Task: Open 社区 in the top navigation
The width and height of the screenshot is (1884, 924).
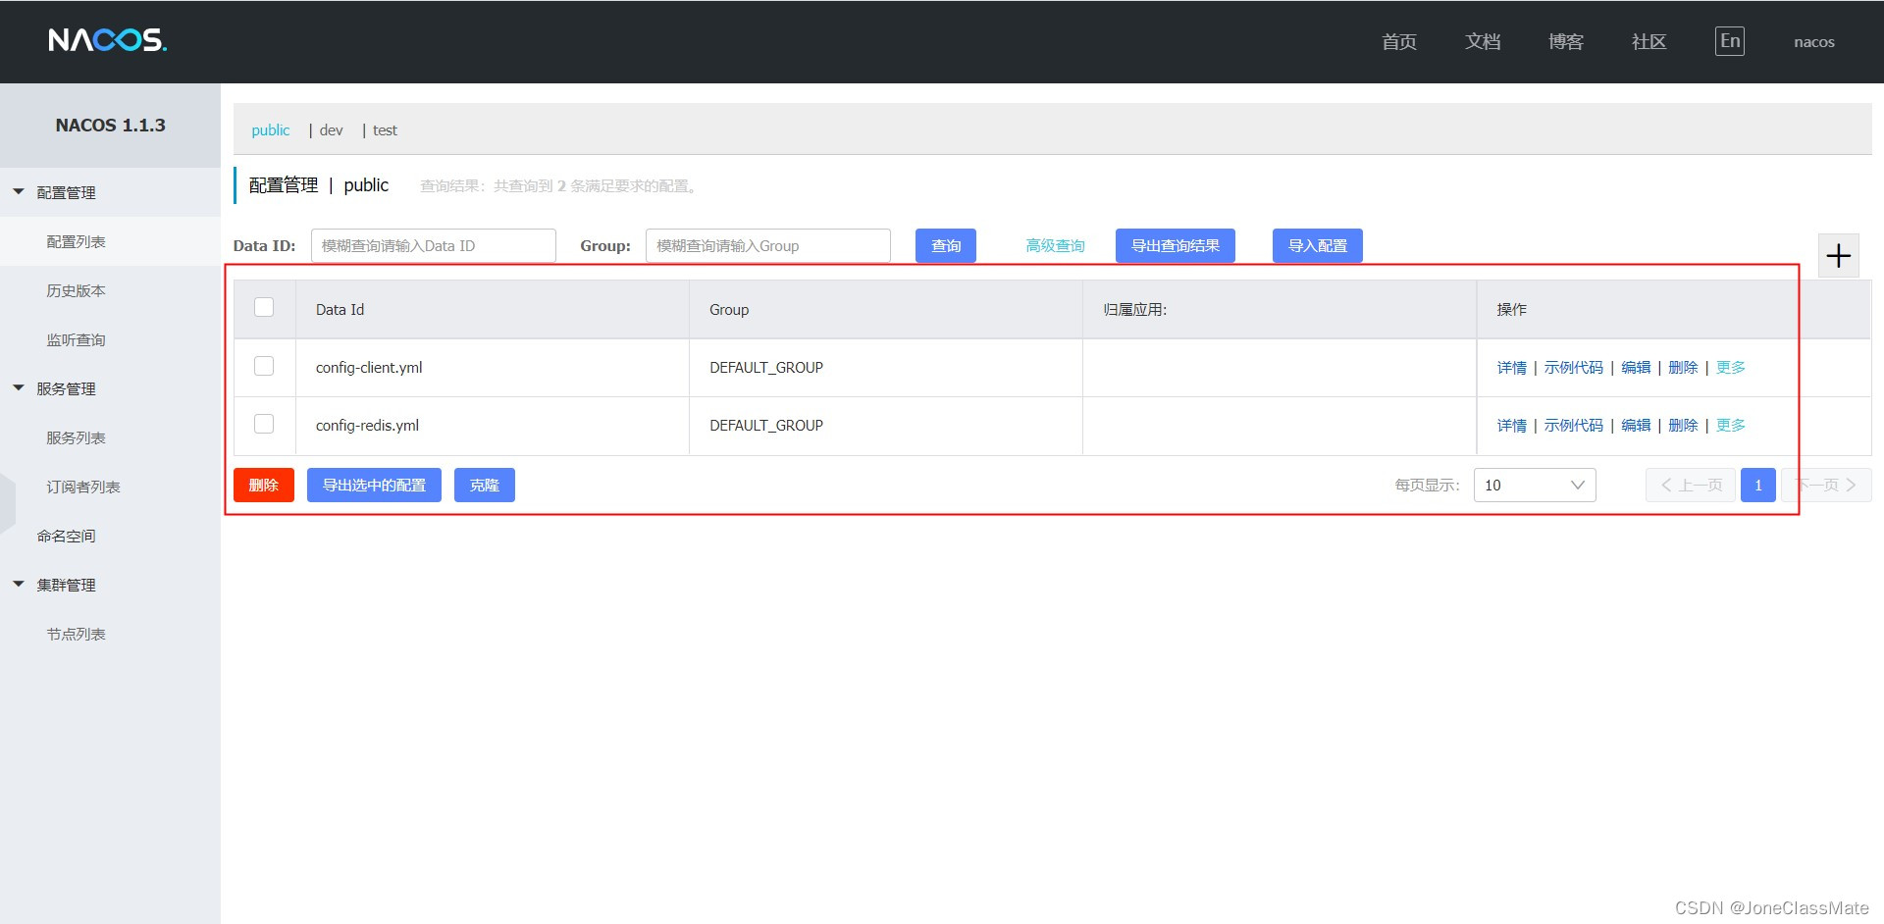Action: (1648, 41)
